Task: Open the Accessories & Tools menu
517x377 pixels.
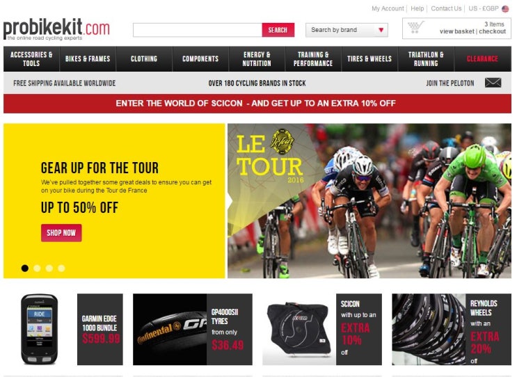Action: tap(31, 59)
